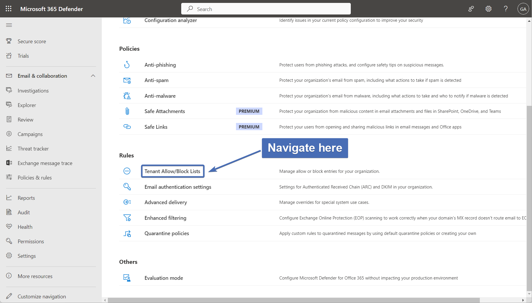The width and height of the screenshot is (532, 303).
Task: Open Advanced delivery rules
Action: click(166, 202)
